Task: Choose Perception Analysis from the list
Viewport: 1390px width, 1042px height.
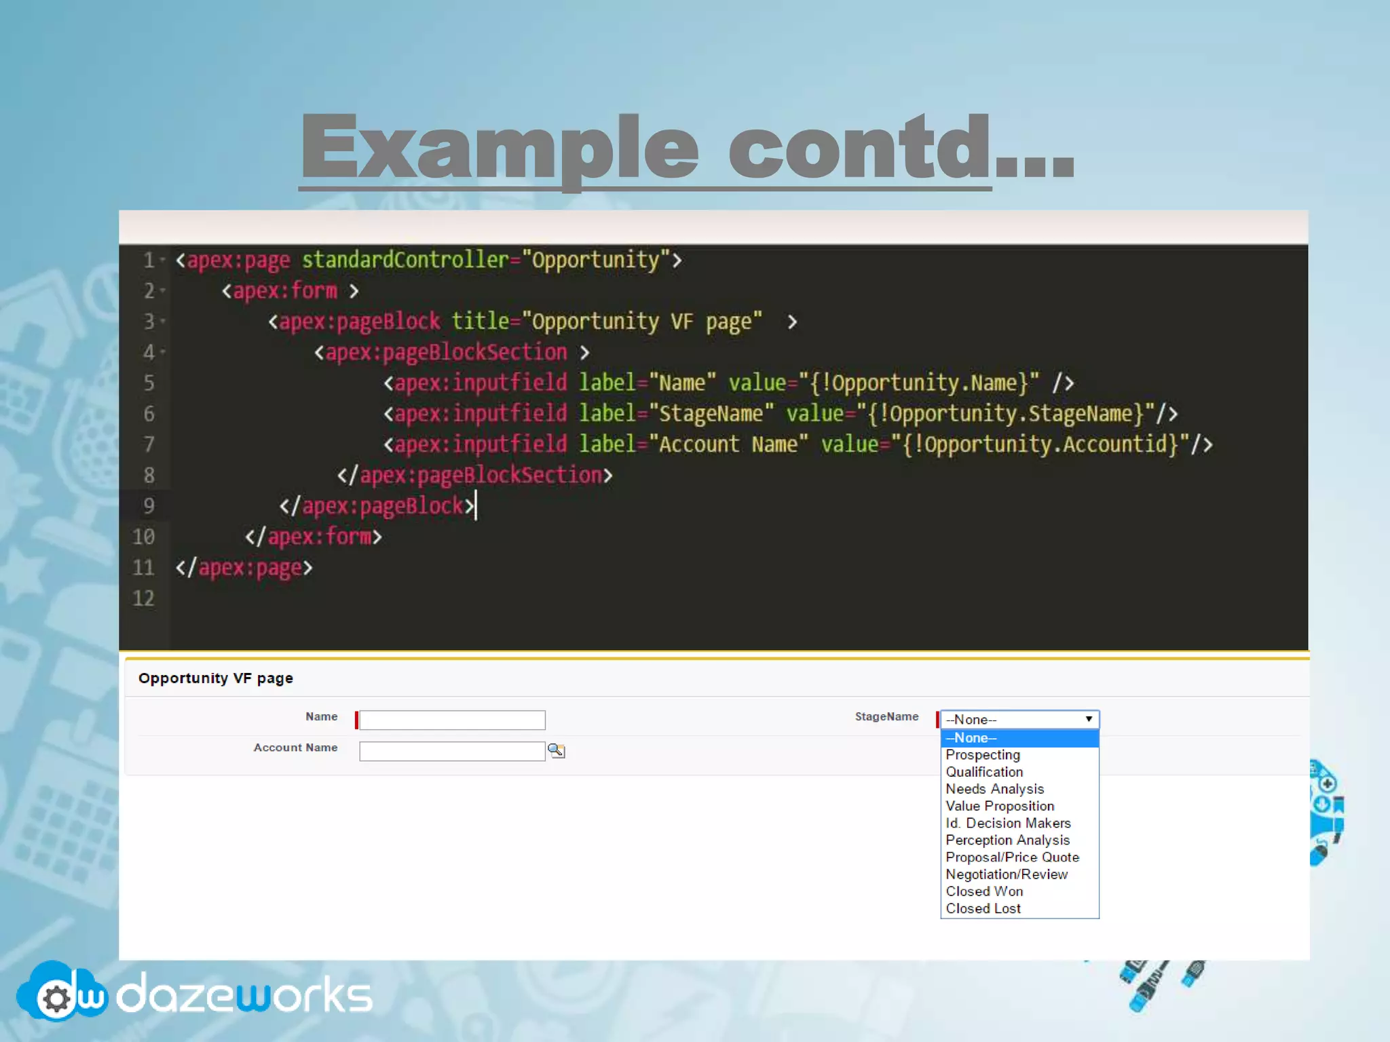Action: coord(1007,840)
